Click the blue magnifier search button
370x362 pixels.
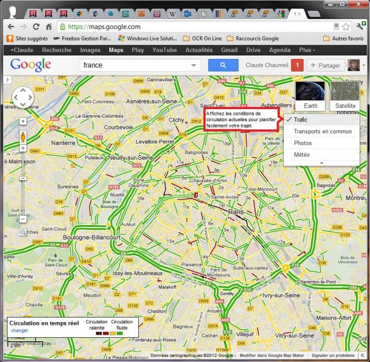click(x=223, y=65)
